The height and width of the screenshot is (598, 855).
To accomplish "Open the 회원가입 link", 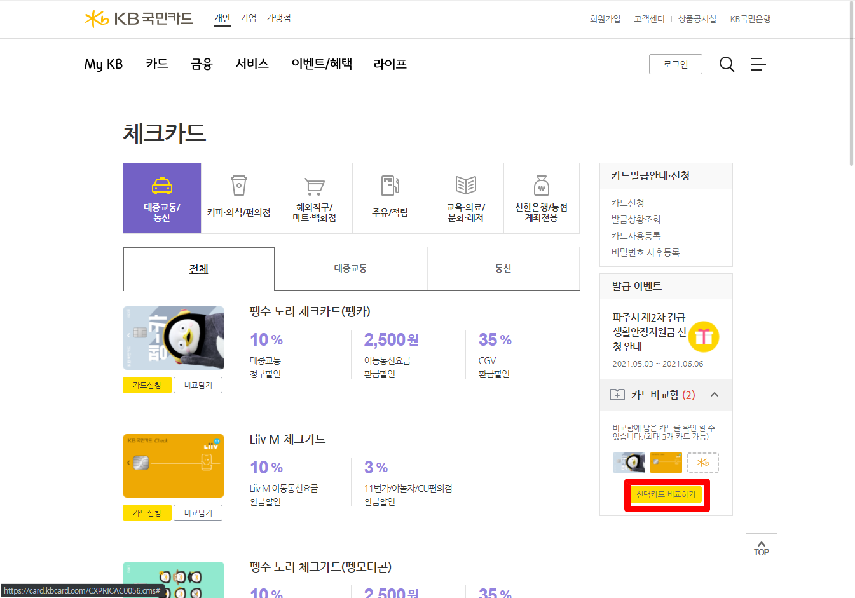I will [605, 19].
